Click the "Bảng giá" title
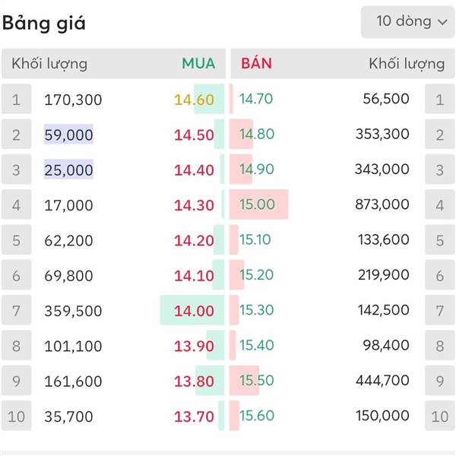Viewport: 456px width, 456px height. click(43, 23)
